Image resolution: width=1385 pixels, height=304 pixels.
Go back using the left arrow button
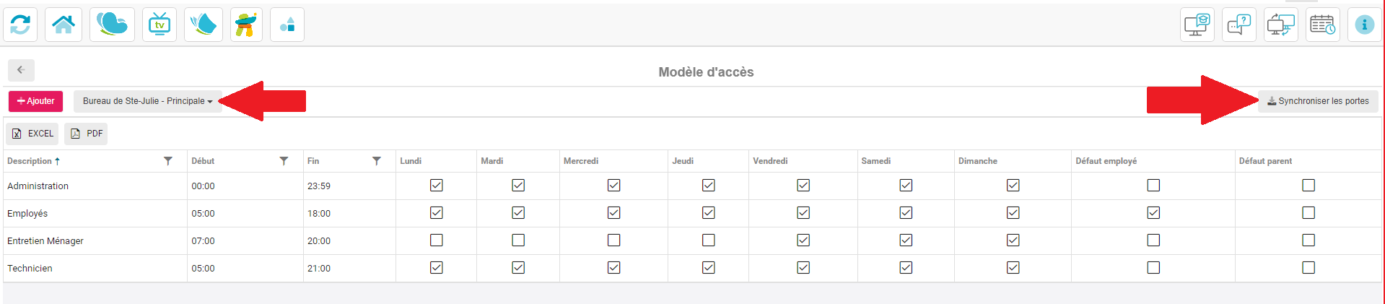coord(21,70)
